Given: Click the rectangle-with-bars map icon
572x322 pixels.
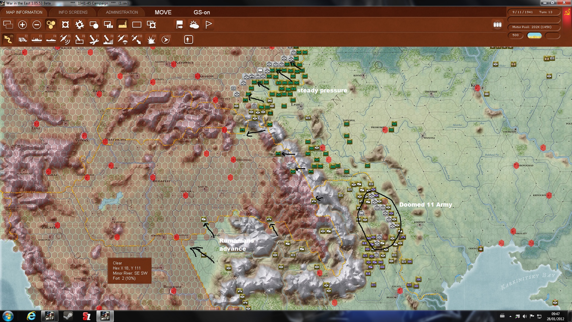Looking at the screenshot, I should 108,24.
